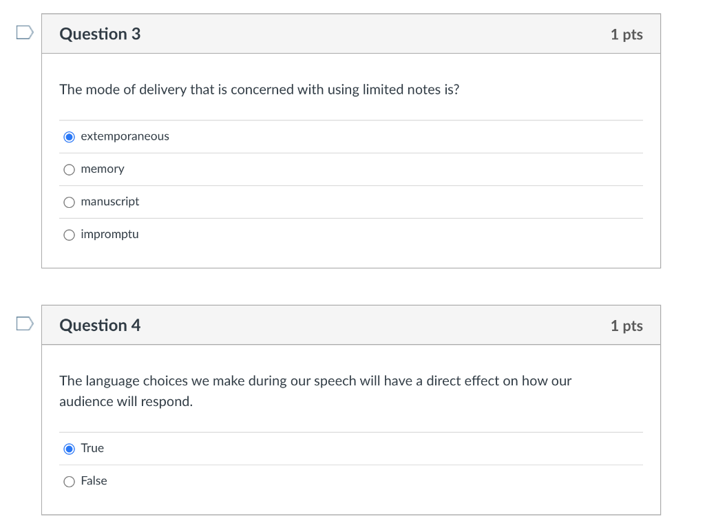This screenshot has height=532, width=705.
Task: Click the Question 4 header title
Action: [100, 325]
